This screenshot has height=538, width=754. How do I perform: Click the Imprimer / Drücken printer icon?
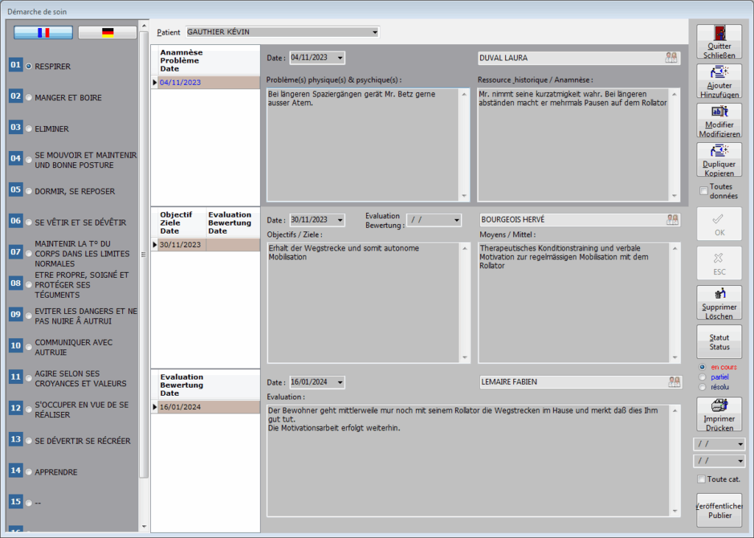pos(719,407)
